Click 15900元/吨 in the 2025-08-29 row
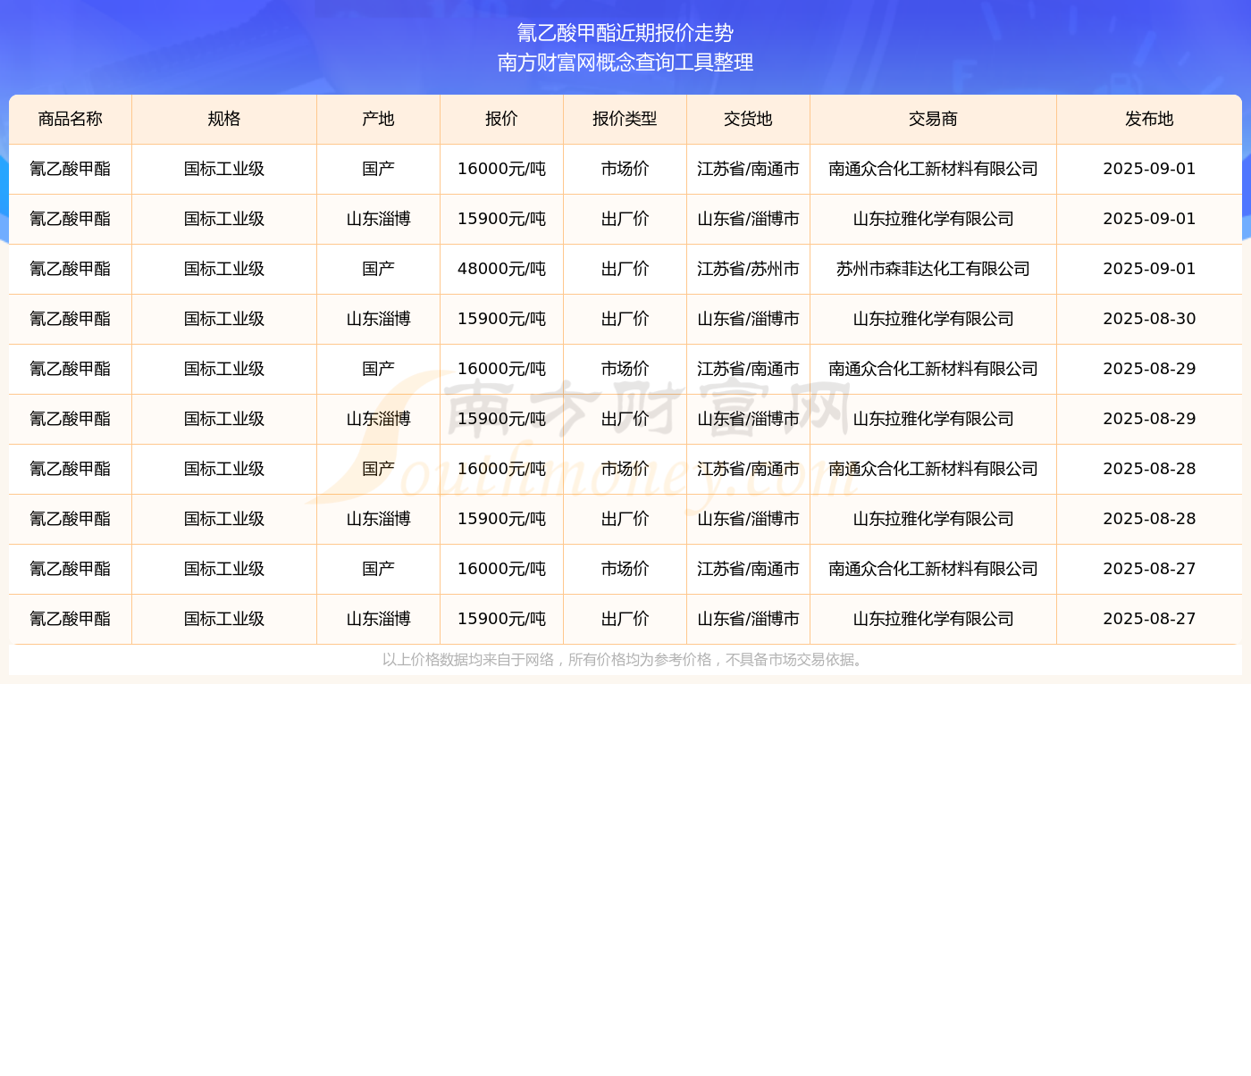 tap(502, 419)
